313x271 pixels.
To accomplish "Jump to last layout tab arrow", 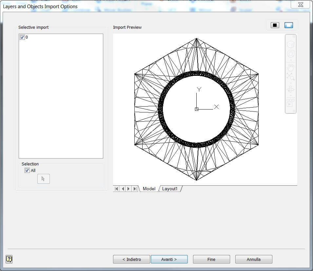I will (x=135, y=189).
